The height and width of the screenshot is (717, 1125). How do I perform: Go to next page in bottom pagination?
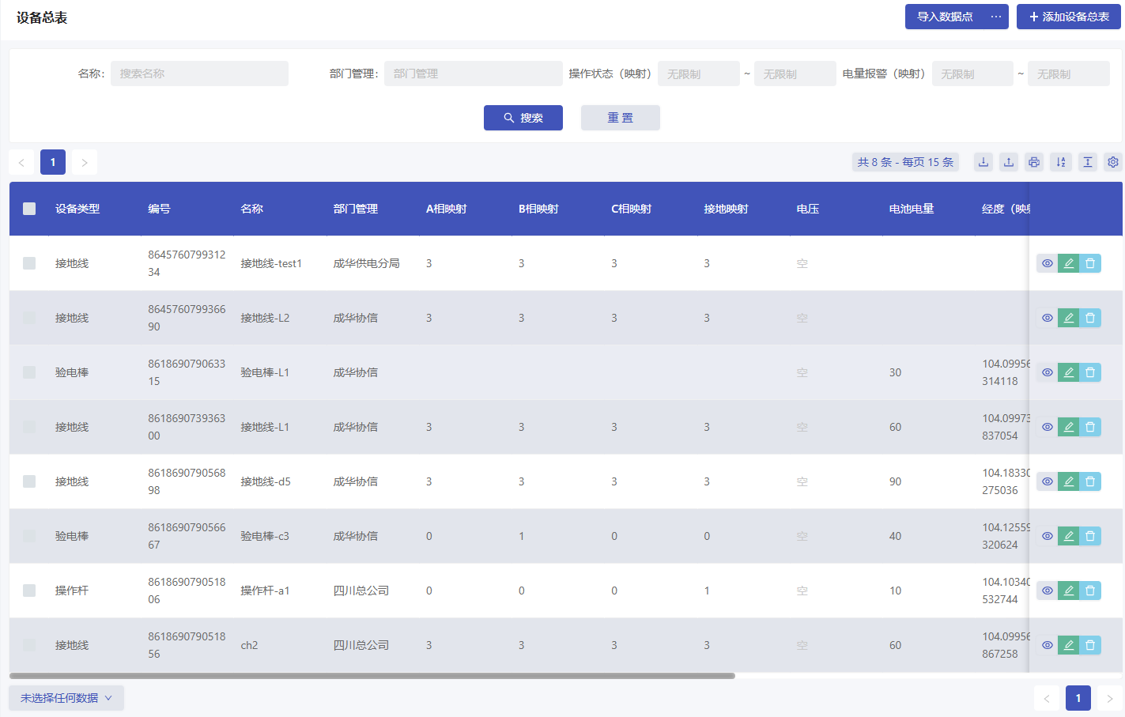click(1110, 698)
